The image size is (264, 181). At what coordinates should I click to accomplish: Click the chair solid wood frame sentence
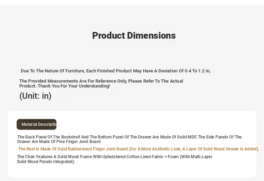[114, 157]
